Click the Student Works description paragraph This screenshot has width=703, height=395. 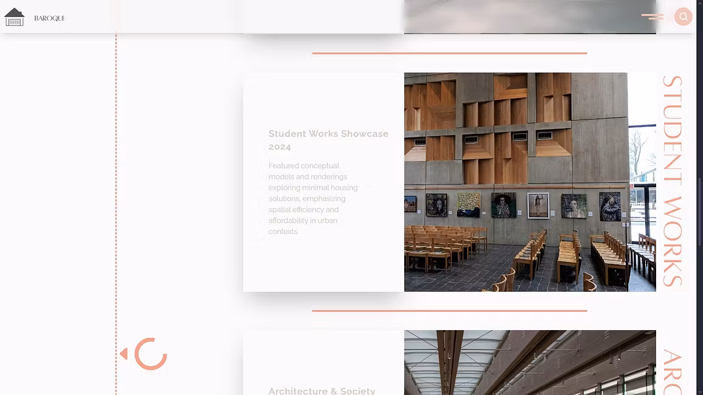pos(313,198)
